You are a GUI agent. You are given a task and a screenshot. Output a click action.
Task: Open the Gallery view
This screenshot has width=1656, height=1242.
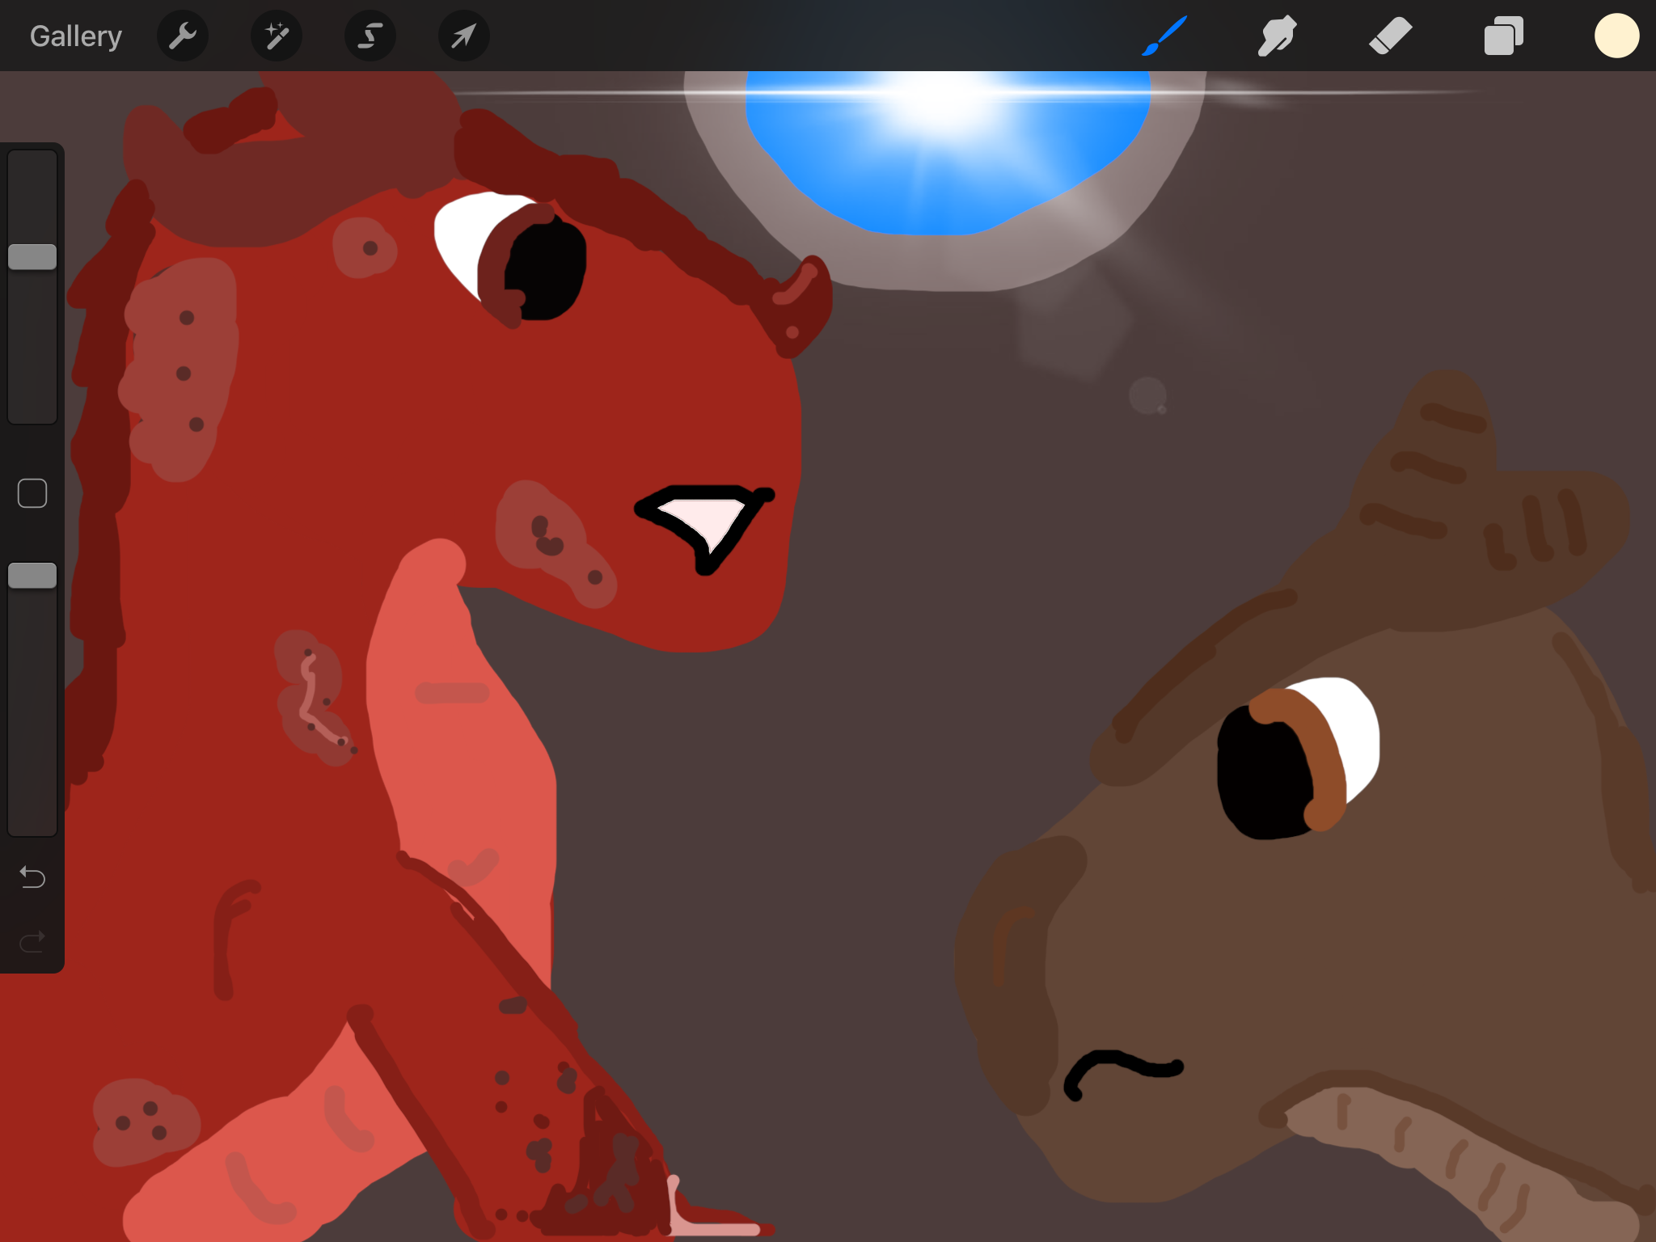tap(75, 36)
